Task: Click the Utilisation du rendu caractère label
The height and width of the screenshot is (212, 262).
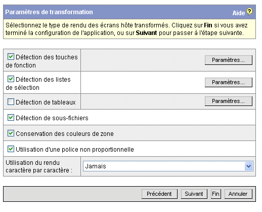Action: tap(39, 166)
